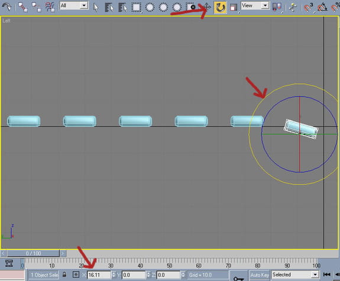This screenshot has height=281, width=340.
Task: Toggle Auto Key animation mode
Action: (260, 275)
